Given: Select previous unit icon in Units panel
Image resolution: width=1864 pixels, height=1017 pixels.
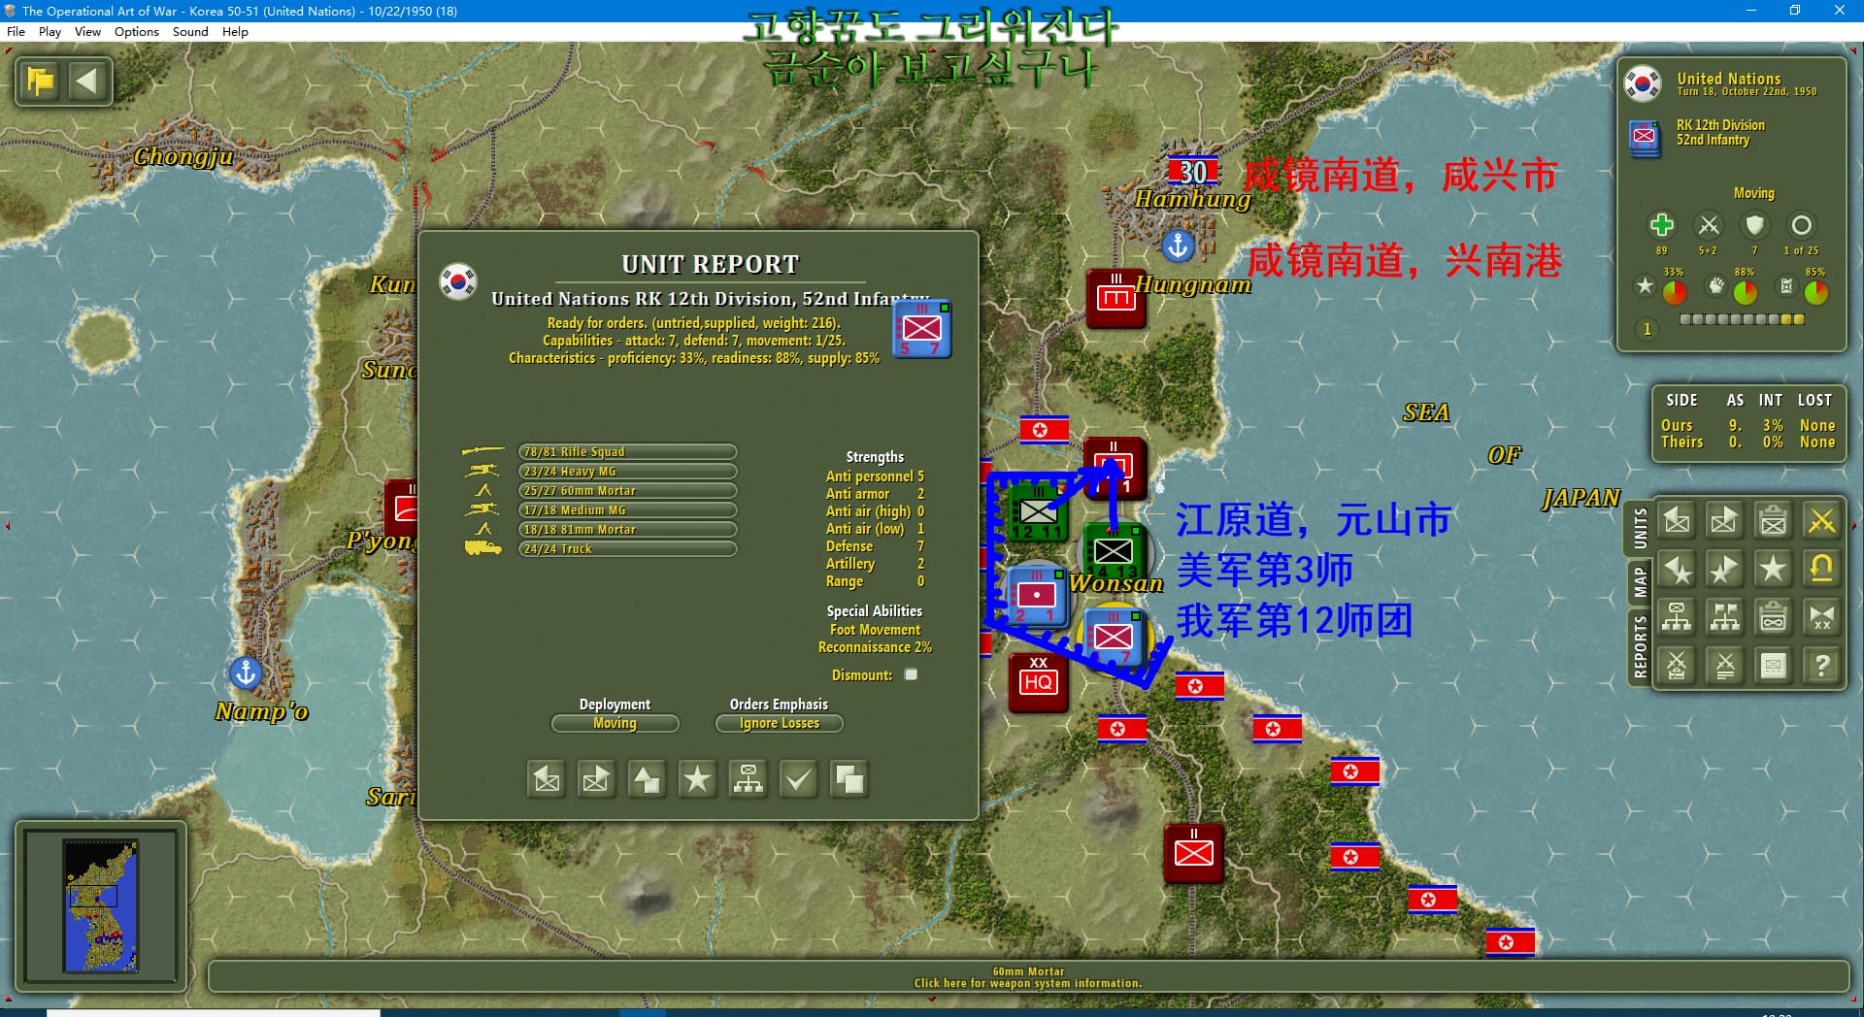Looking at the screenshot, I should [1677, 521].
